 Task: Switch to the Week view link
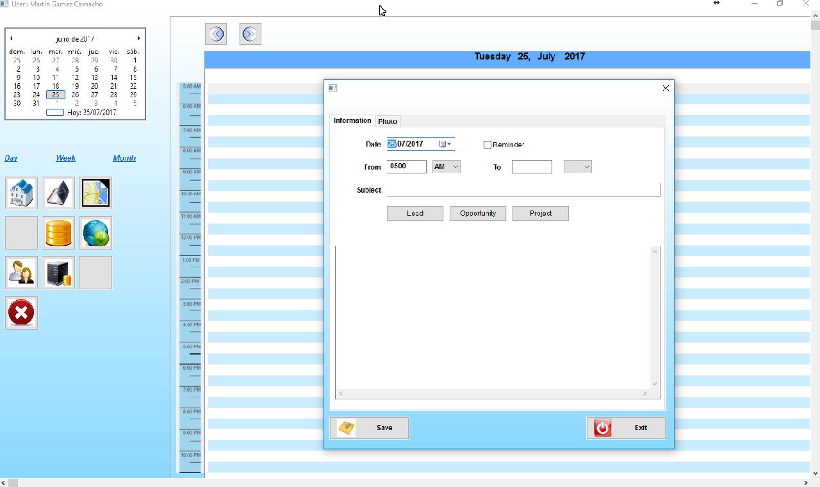coord(65,158)
